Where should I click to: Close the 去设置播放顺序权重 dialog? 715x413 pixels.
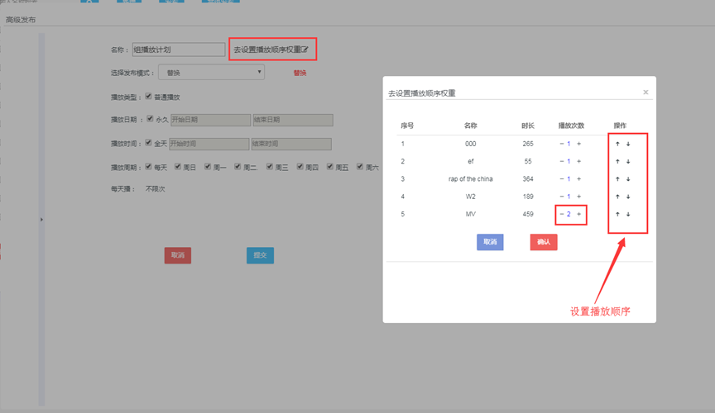645,93
